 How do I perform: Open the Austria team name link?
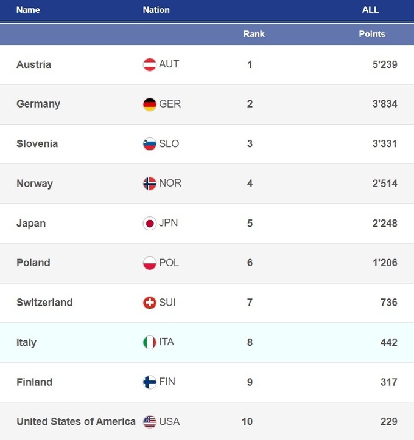(33, 64)
